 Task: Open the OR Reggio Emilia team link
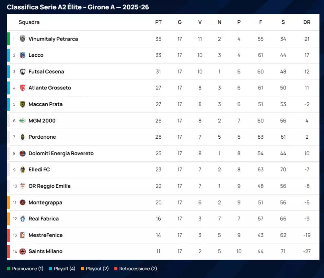click(49, 186)
